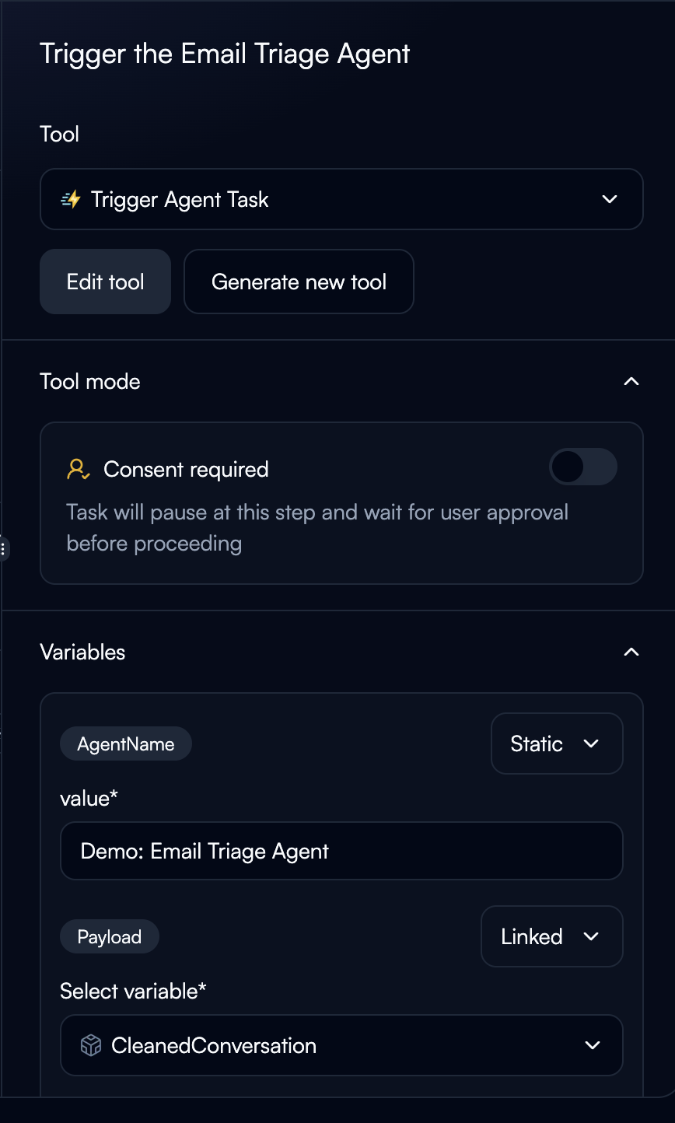Click the Payload variable chip
The width and height of the screenshot is (675, 1123).
(x=109, y=936)
